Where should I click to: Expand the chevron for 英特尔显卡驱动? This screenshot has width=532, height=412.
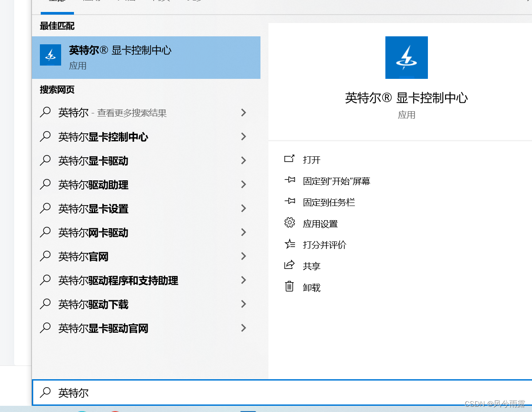coord(243,160)
